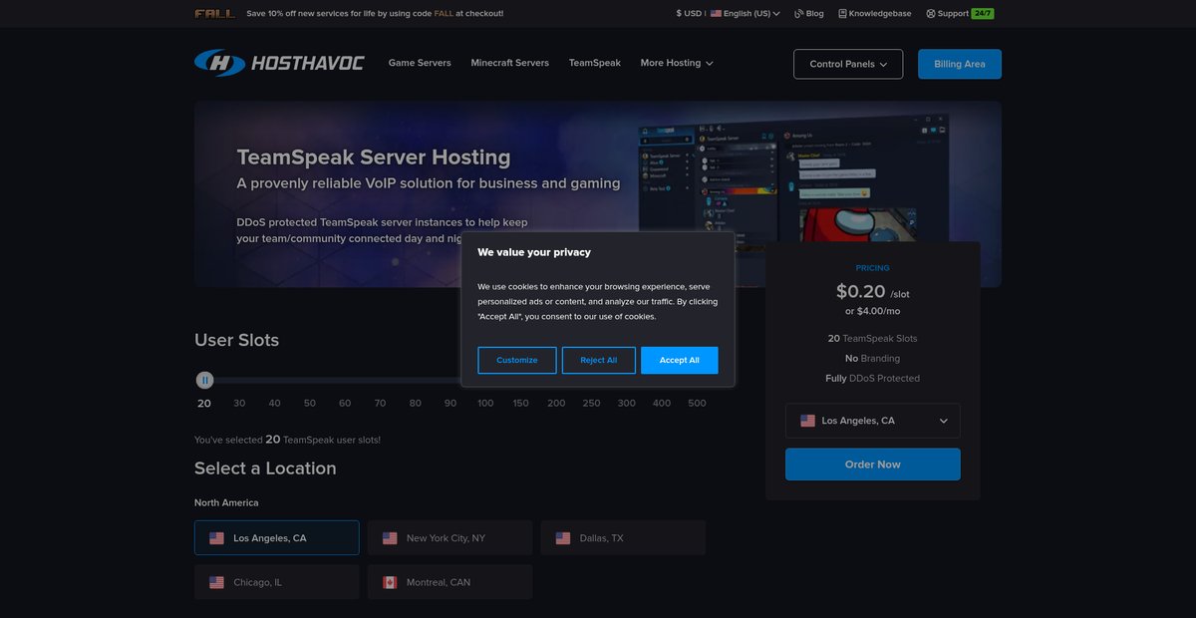Open the USD currency selector
This screenshot has height=618, width=1196.
689,14
